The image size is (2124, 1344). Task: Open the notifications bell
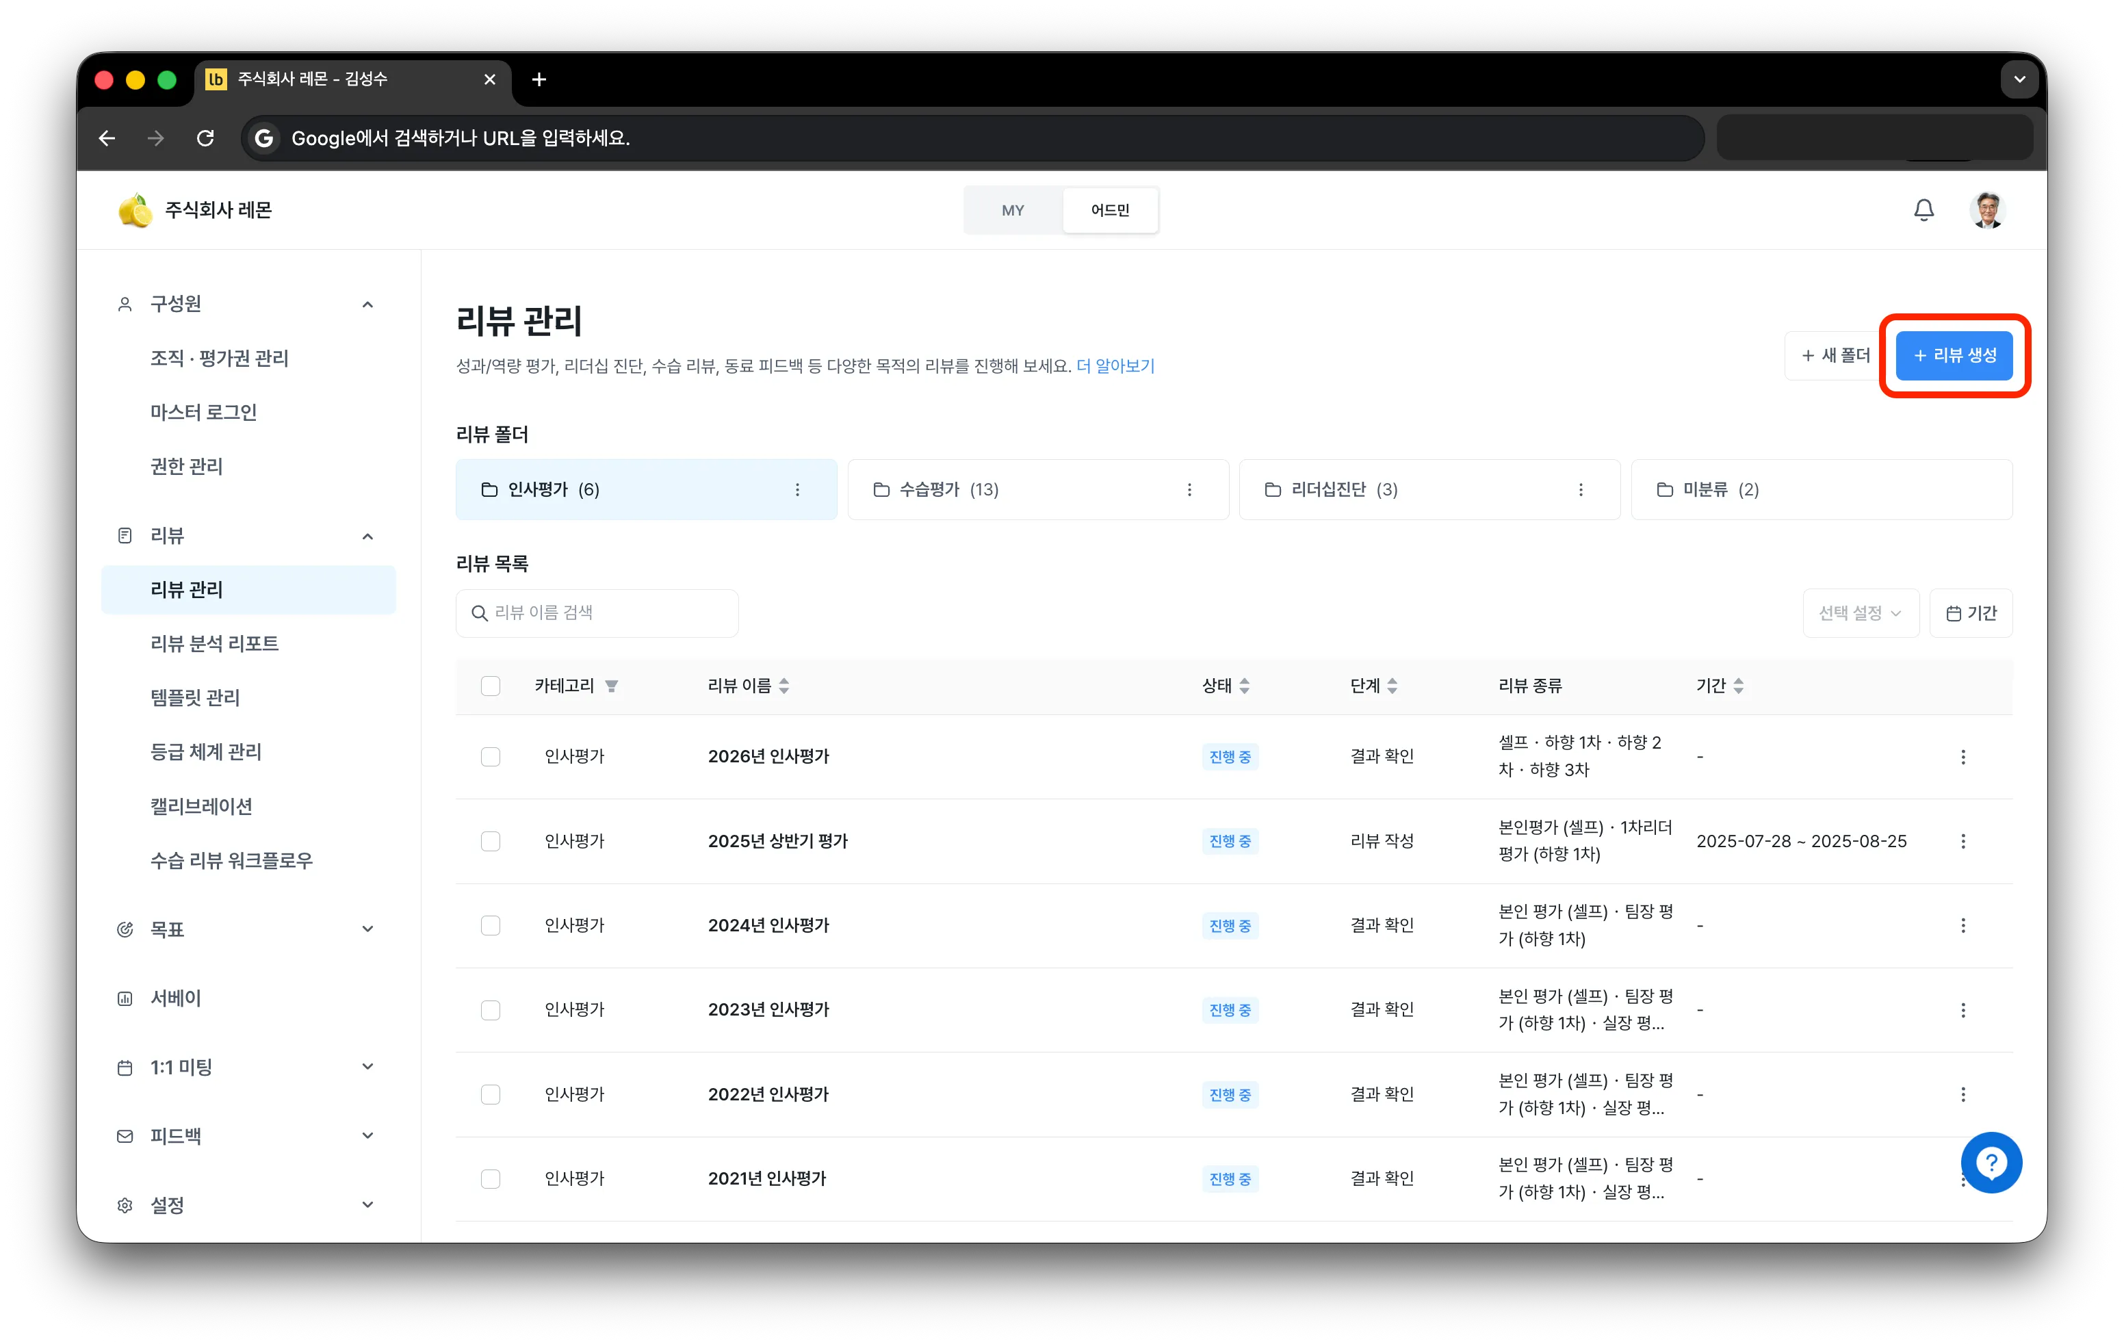[x=1923, y=210]
